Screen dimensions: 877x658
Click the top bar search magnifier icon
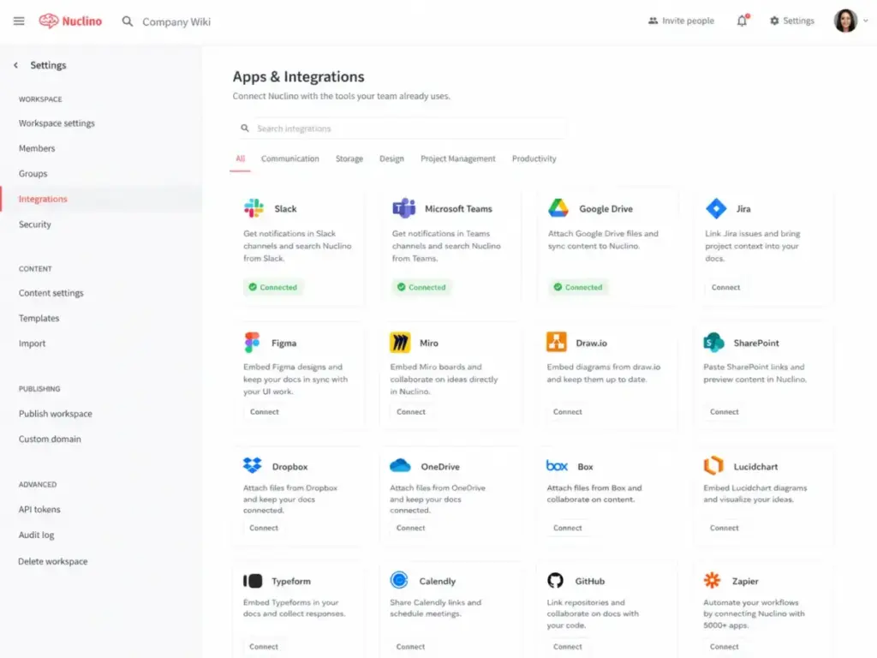click(128, 21)
